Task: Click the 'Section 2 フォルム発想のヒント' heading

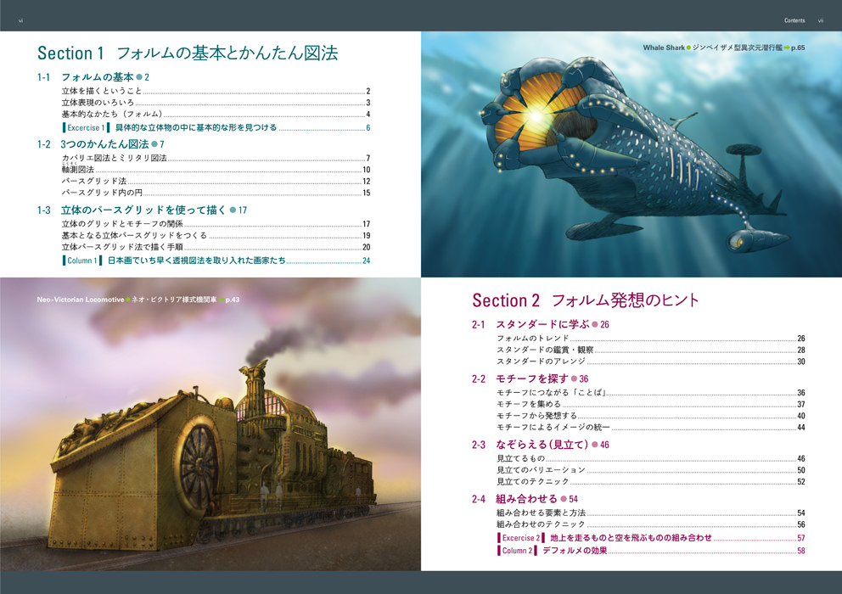Action: coord(586,300)
